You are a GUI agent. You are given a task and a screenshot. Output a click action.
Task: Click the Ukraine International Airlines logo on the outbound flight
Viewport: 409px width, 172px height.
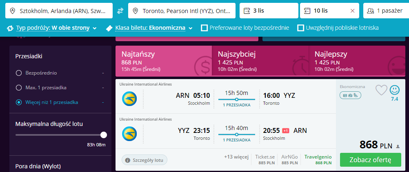click(129, 99)
